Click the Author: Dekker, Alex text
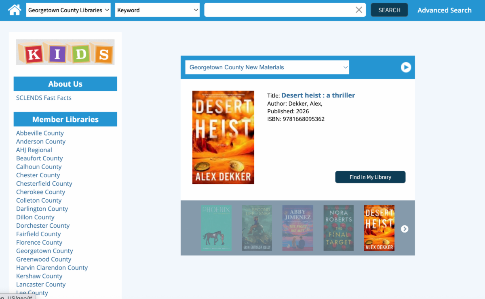Viewport: 485px width, 299px height. tap(295, 104)
